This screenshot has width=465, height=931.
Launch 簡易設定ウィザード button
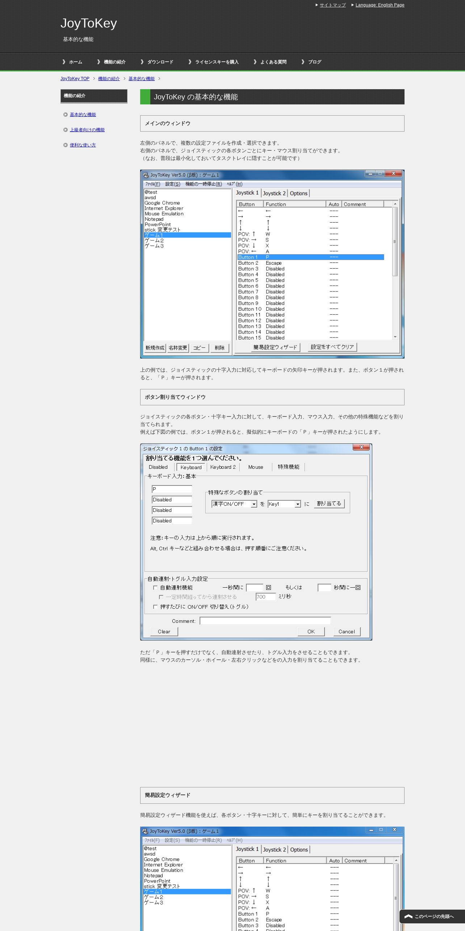click(x=275, y=347)
